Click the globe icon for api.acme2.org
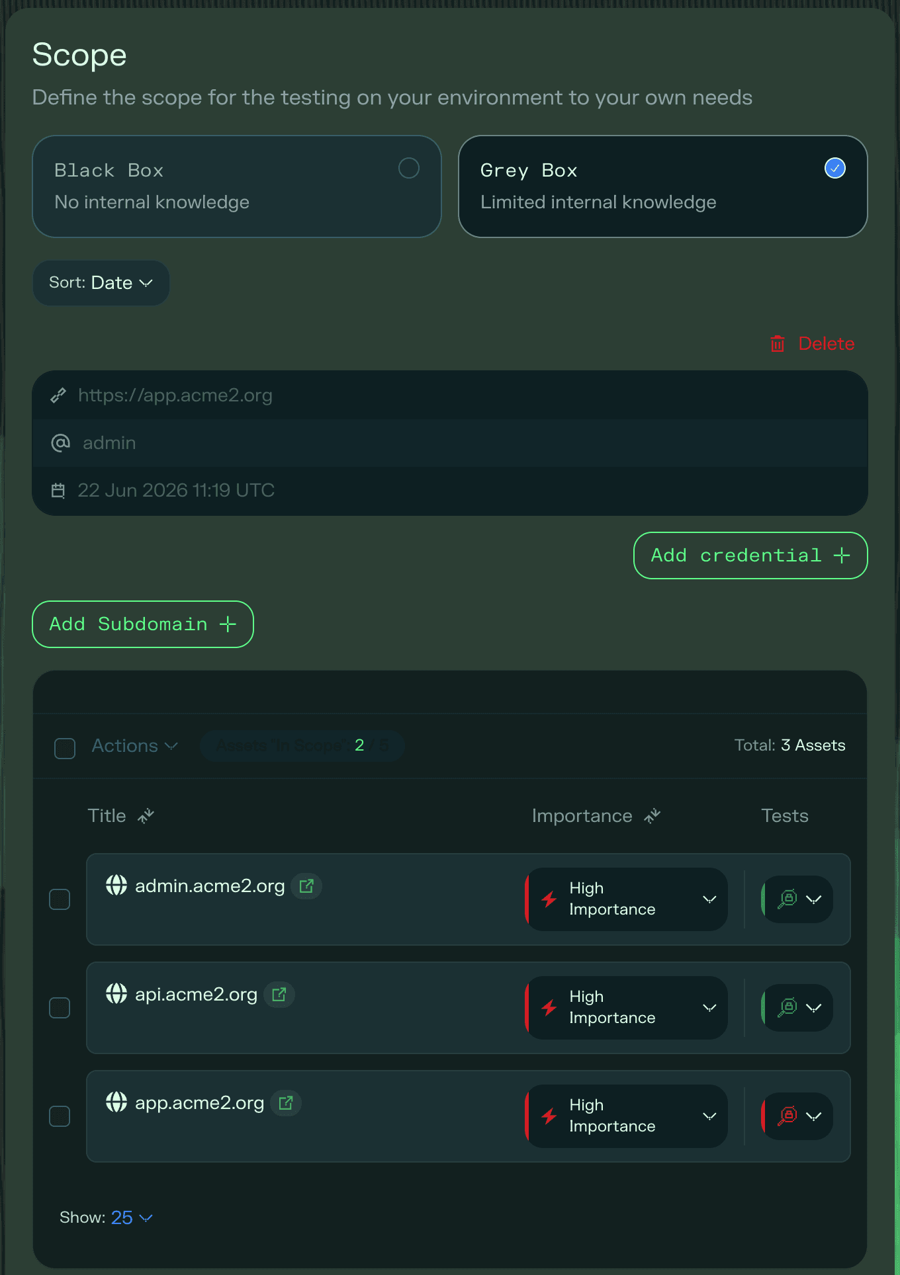Screen dimensions: 900x1275 (x=116, y=993)
